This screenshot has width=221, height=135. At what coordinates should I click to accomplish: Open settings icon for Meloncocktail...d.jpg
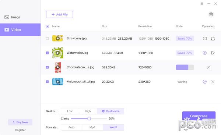[x=205, y=82]
